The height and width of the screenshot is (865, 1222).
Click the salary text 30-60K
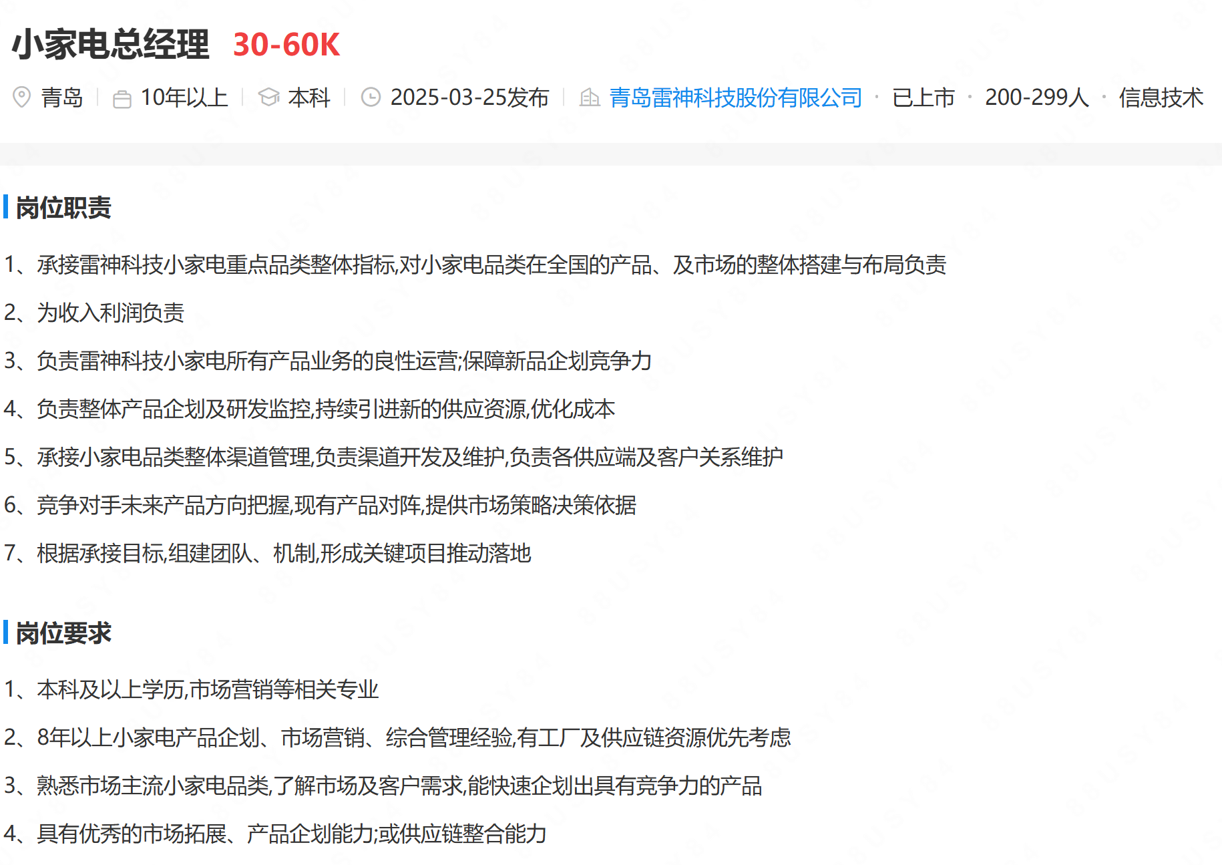[x=286, y=45]
